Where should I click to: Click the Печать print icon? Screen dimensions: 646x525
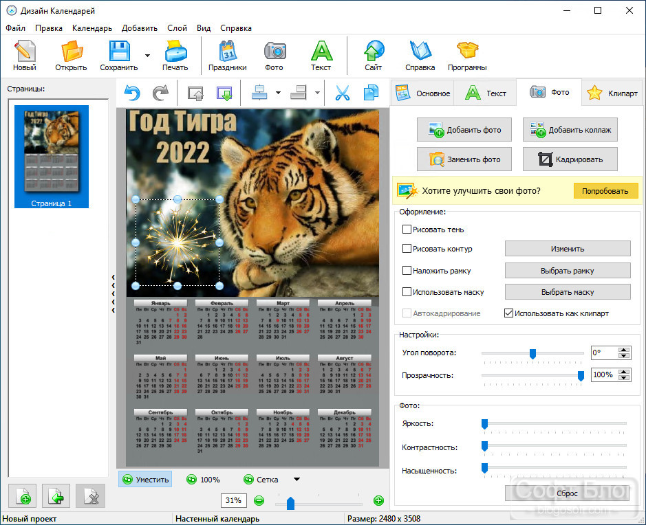point(175,56)
